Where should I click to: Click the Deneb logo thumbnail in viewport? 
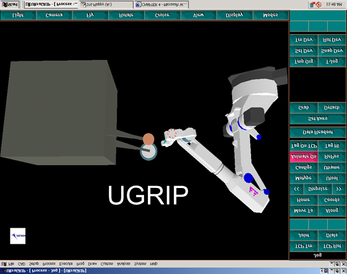point(18,236)
